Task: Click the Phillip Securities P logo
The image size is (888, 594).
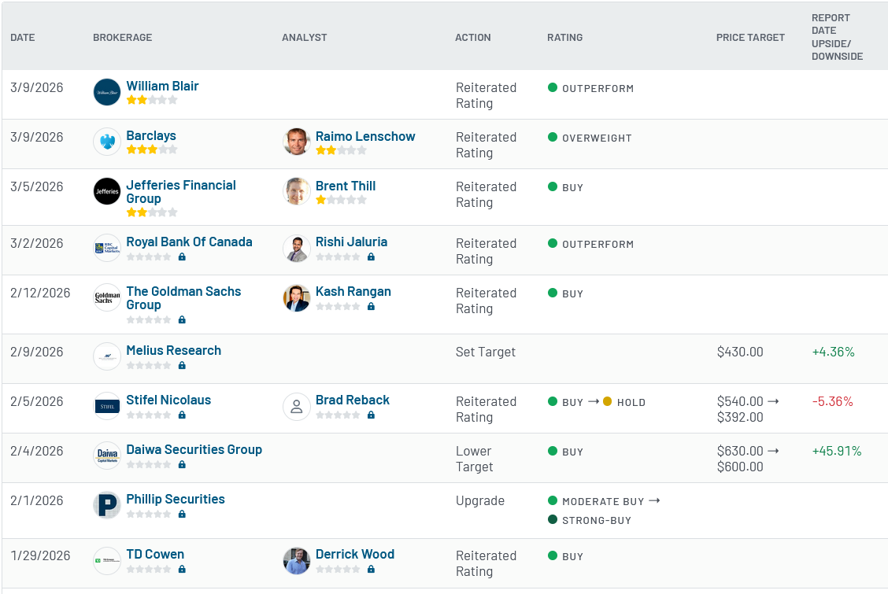Action: [107, 505]
